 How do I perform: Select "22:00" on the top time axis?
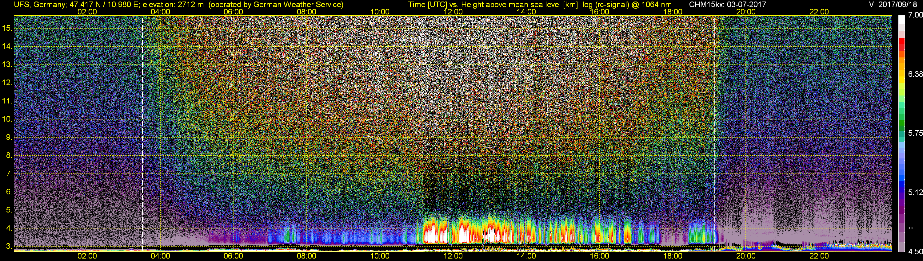point(819,12)
